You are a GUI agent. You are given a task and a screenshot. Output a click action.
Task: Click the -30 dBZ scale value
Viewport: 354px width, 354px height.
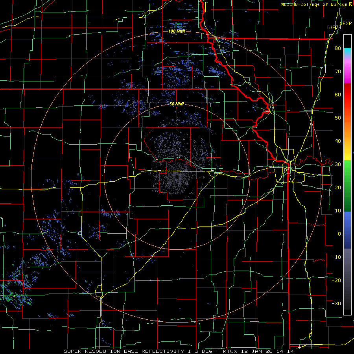coord(336,304)
